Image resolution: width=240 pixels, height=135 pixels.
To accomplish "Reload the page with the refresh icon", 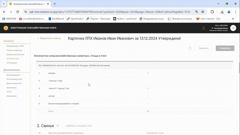I will tap(18, 12).
